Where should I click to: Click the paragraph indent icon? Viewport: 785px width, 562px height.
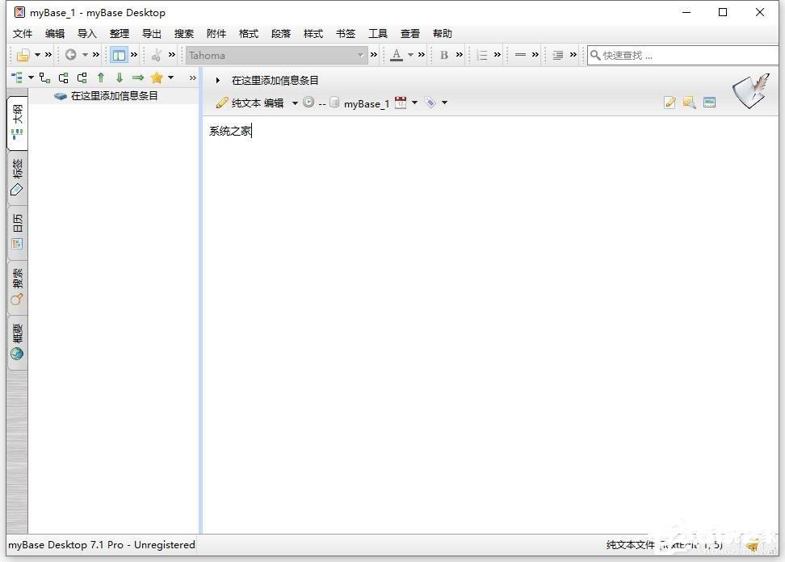558,55
